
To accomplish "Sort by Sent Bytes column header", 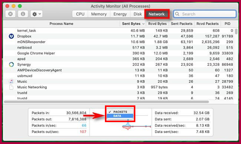I will point(133,24).
